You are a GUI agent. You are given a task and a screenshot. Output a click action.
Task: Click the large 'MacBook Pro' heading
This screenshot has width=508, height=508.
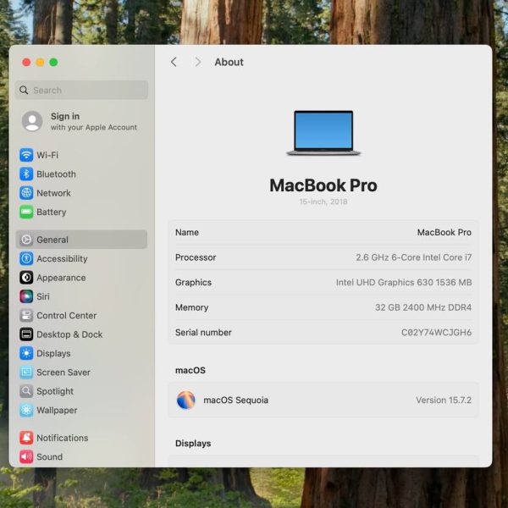tap(323, 185)
